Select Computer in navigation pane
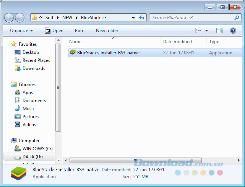245x187 pixels. (29, 141)
